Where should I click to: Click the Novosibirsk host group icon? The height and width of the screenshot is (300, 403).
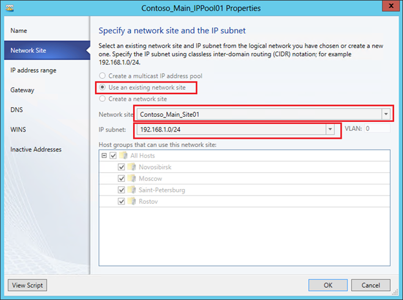(x=132, y=167)
